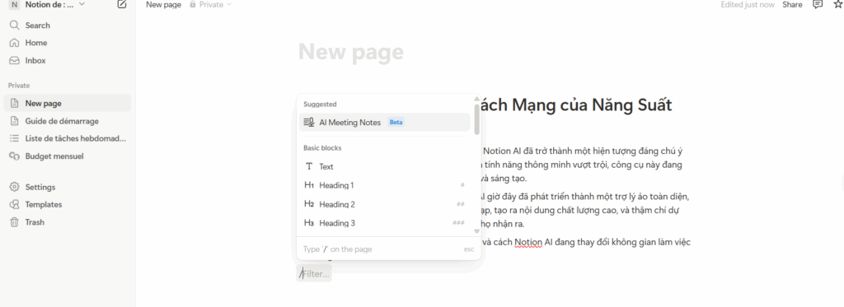The image size is (844, 307).
Task: Click the block menu scroll-up arrow
Action: (x=476, y=99)
